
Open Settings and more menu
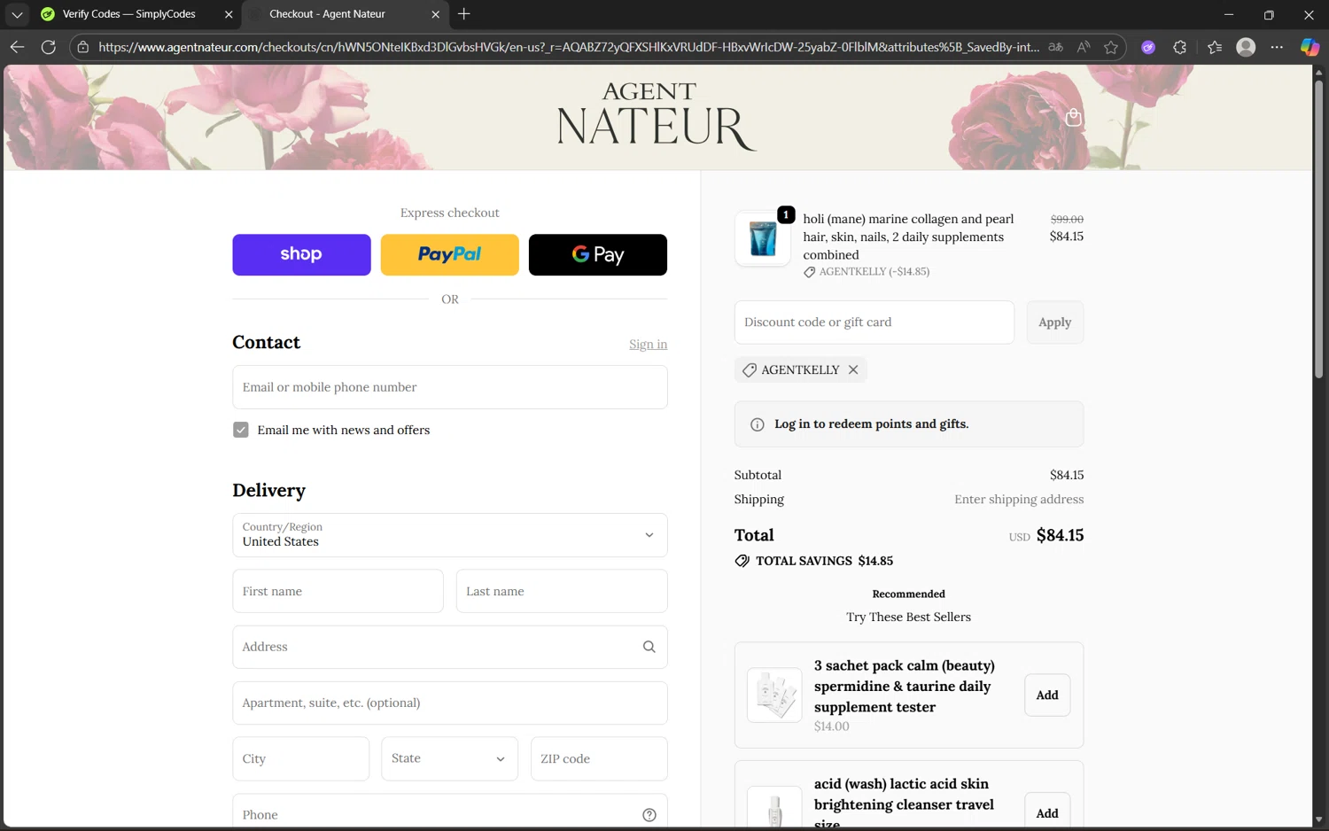point(1277,47)
